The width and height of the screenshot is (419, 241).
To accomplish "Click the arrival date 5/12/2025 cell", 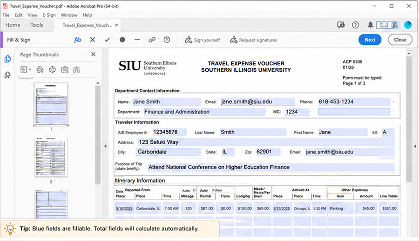I will [281, 208].
